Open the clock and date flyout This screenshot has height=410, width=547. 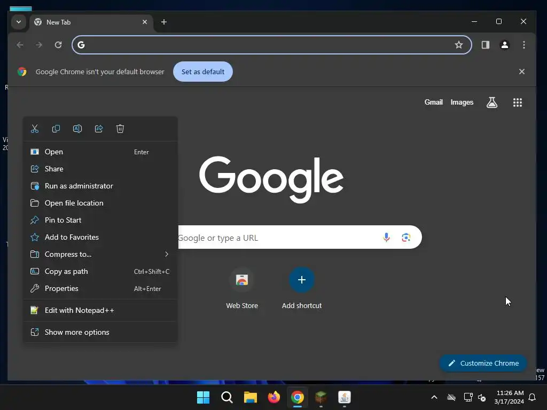click(509, 397)
